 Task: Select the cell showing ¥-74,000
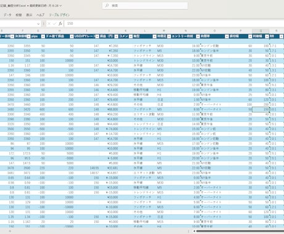pos(109,129)
